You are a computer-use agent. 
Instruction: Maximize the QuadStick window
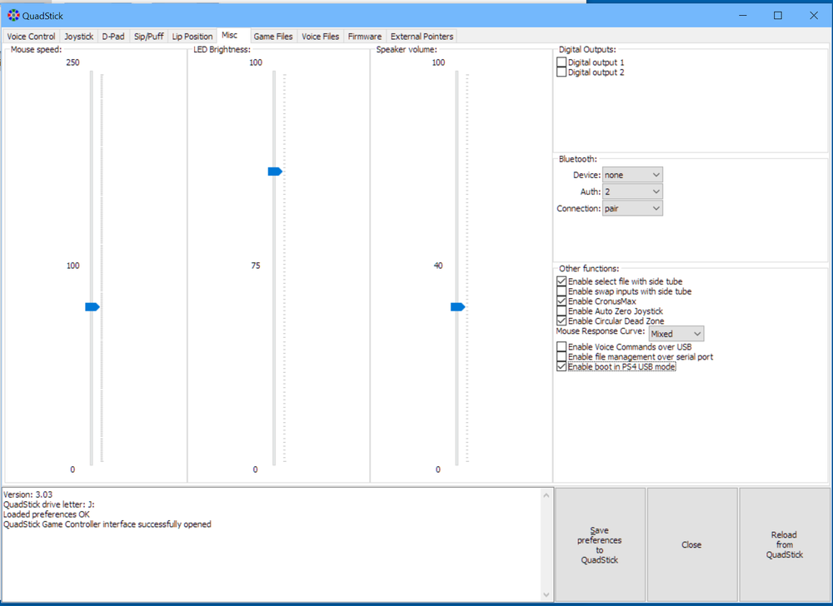tap(778, 15)
